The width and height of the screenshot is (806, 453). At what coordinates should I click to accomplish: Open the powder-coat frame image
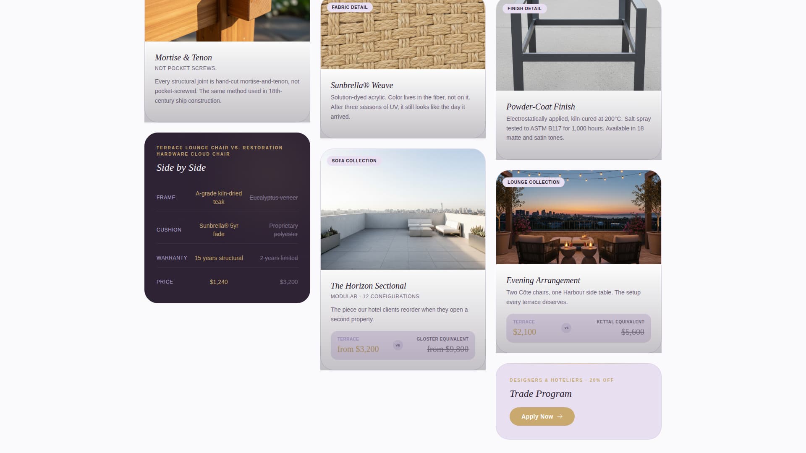click(x=578, y=45)
